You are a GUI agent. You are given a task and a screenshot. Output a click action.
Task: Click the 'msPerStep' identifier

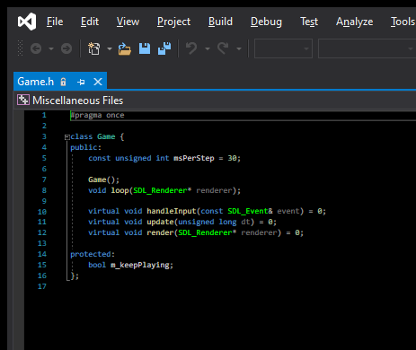[194, 158]
